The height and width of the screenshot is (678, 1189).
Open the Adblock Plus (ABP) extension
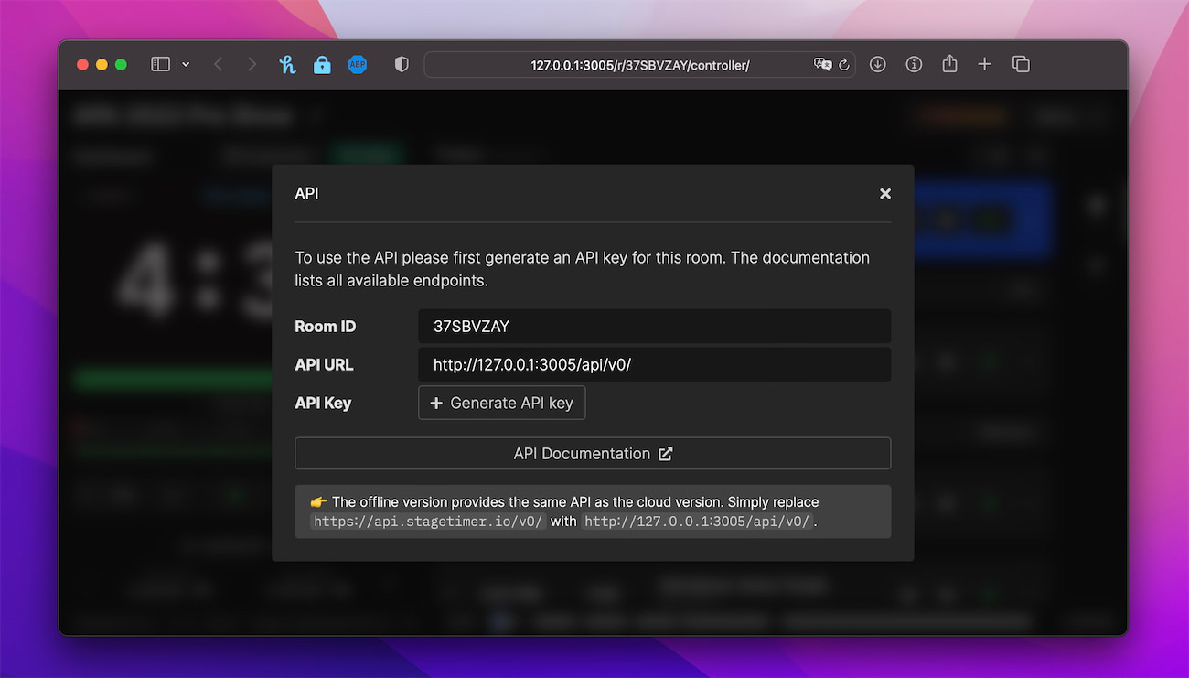[358, 65]
